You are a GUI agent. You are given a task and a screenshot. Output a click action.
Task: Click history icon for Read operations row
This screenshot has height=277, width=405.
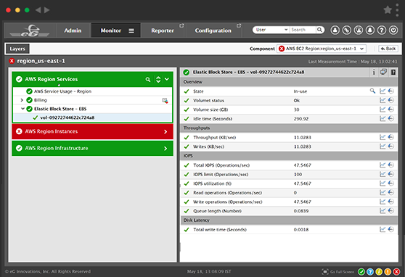point(391,192)
